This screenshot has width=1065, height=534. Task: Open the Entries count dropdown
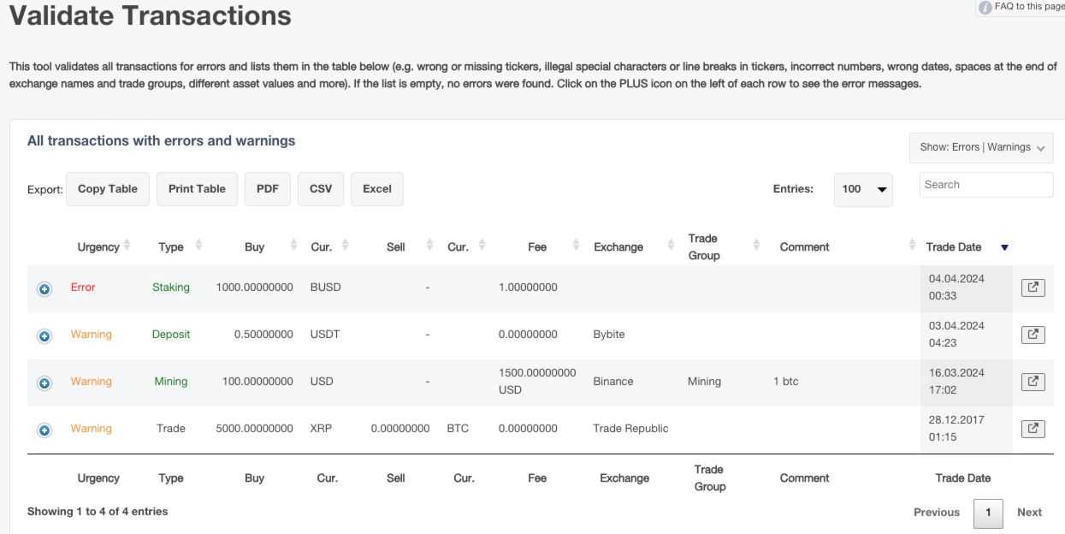(x=863, y=189)
